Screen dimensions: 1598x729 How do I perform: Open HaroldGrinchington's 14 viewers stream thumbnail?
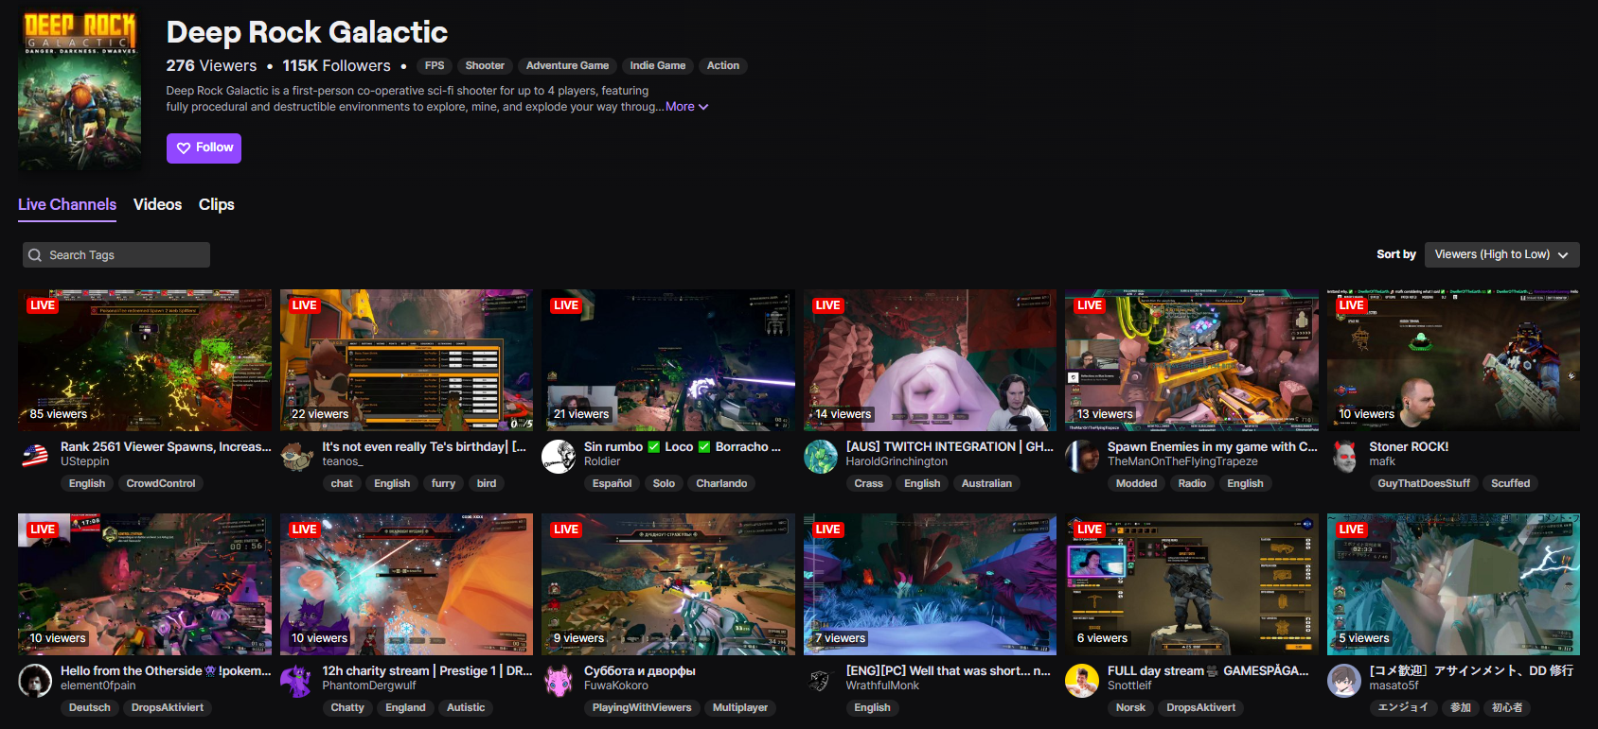click(931, 360)
